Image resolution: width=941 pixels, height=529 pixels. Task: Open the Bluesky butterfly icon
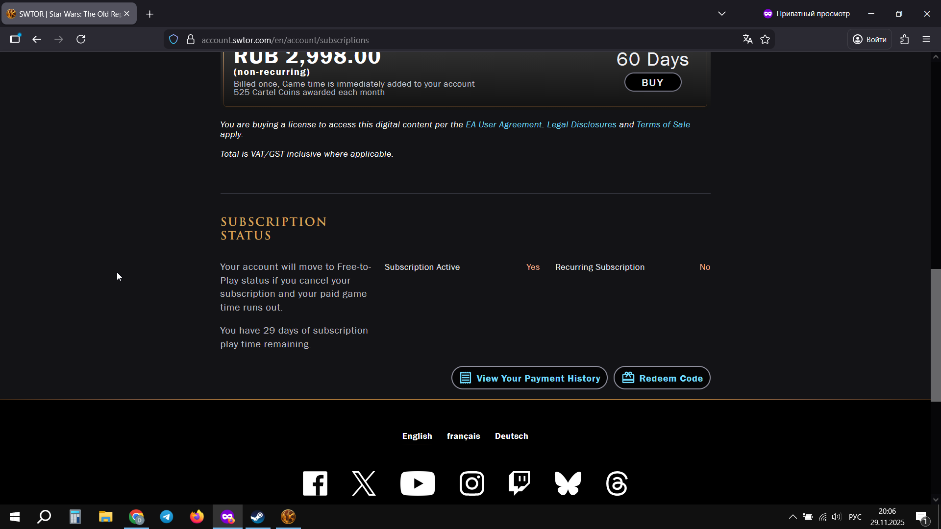tap(568, 483)
